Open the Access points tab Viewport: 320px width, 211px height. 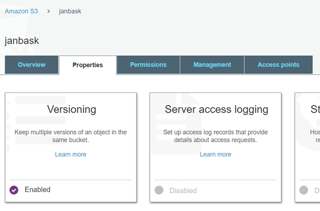278,65
